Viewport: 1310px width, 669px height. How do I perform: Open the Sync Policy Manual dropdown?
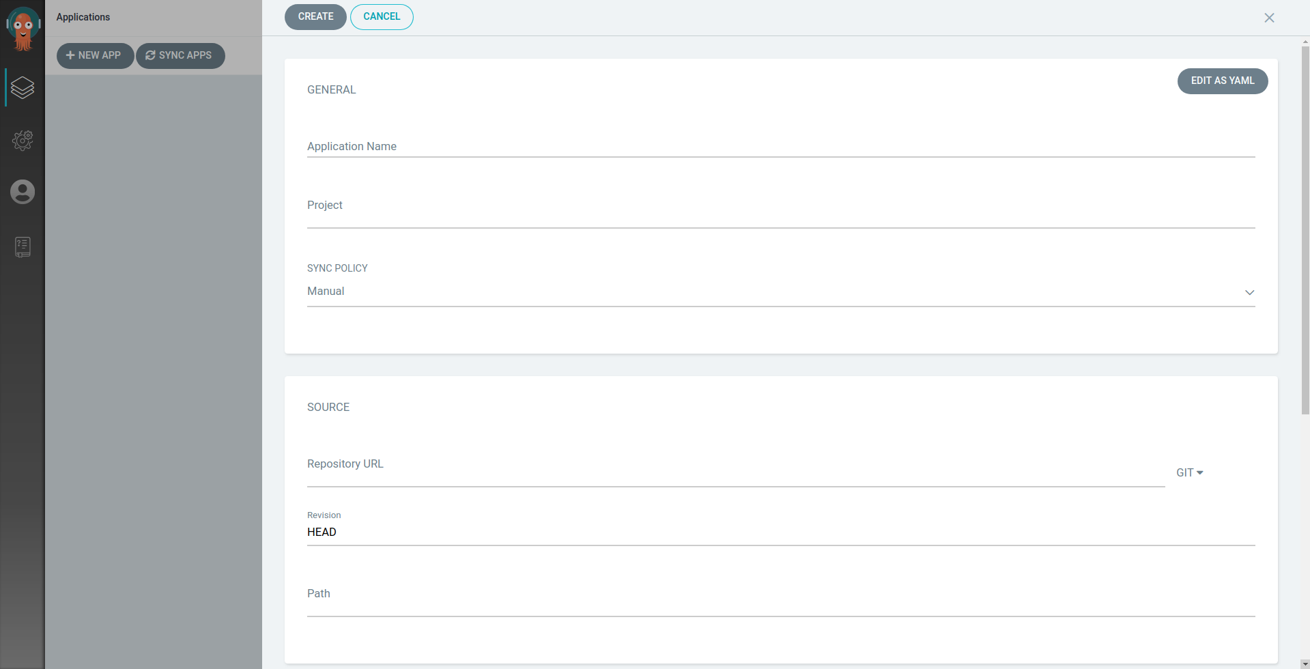point(781,291)
